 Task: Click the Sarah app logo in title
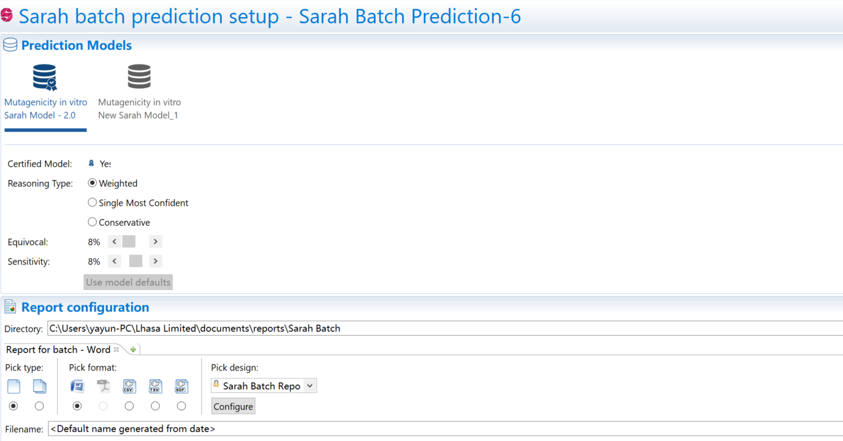7,15
